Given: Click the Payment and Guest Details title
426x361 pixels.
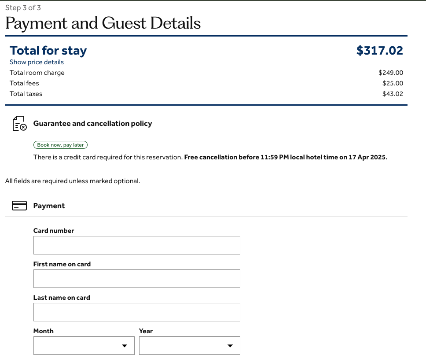Looking at the screenshot, I should click(x=103, y=23).
